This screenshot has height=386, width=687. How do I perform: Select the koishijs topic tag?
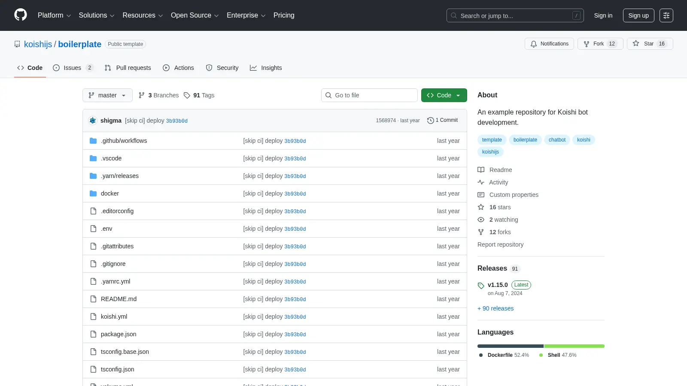[x=490, y=152]
